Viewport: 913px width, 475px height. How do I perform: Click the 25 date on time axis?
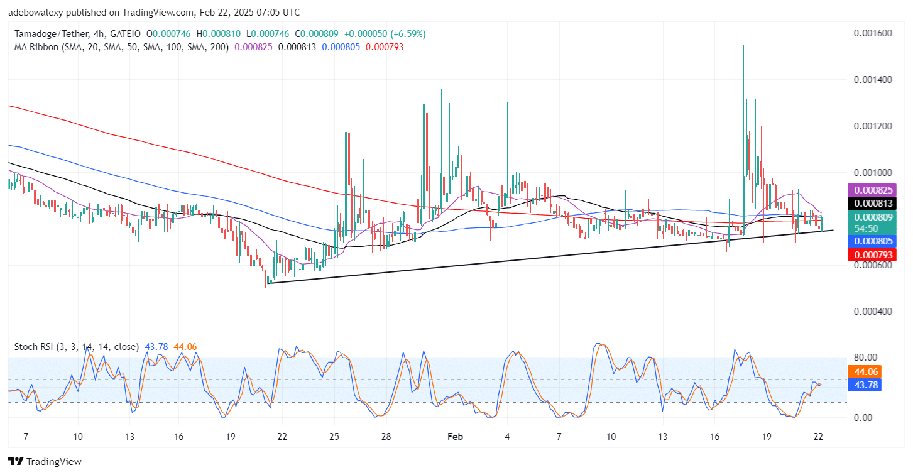tap(334, 436)
